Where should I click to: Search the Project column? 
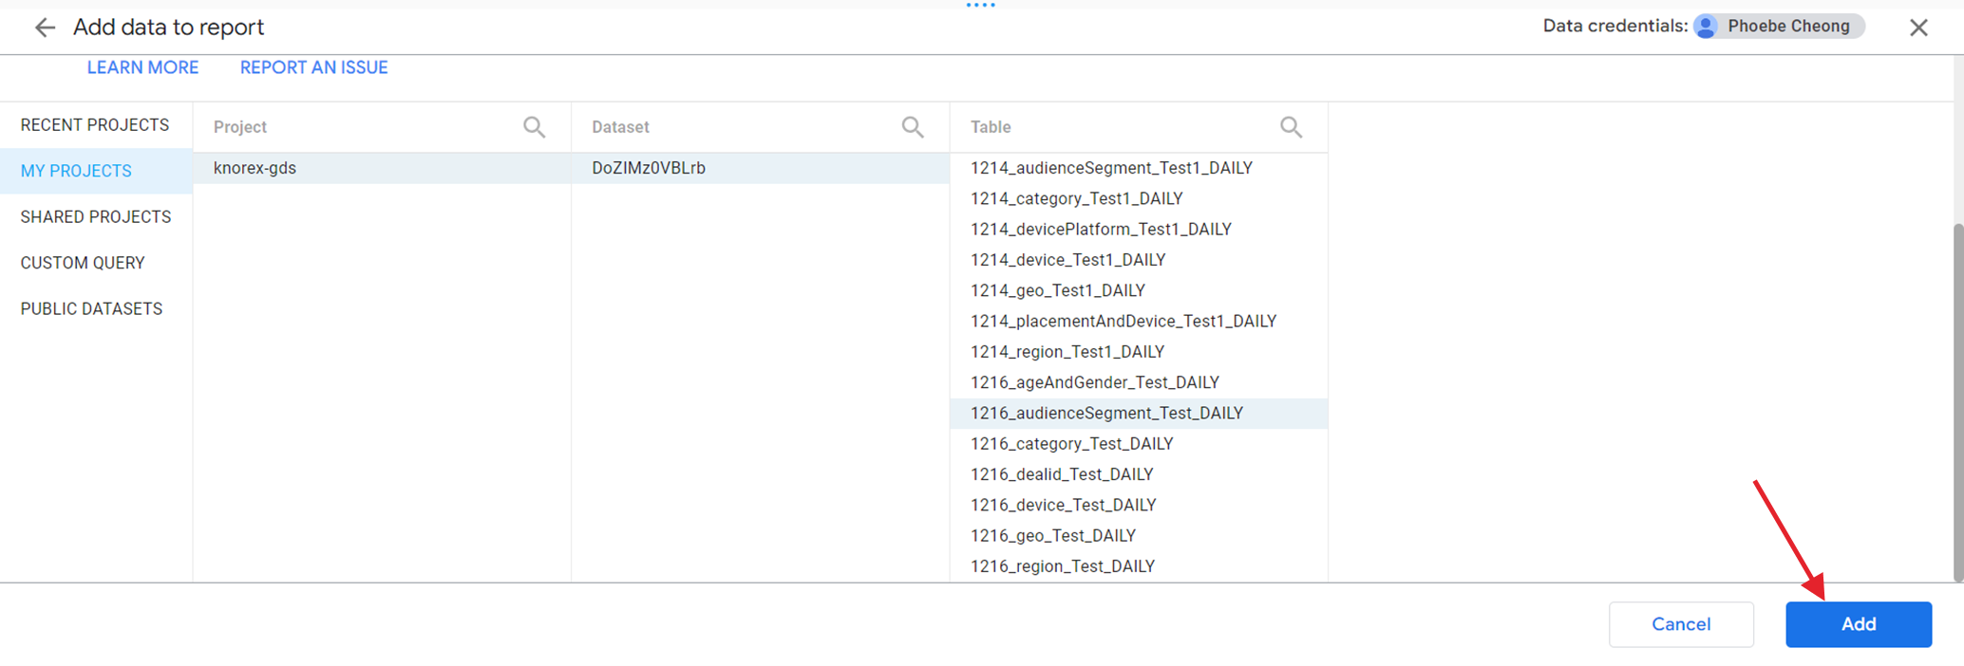point(534,127)
